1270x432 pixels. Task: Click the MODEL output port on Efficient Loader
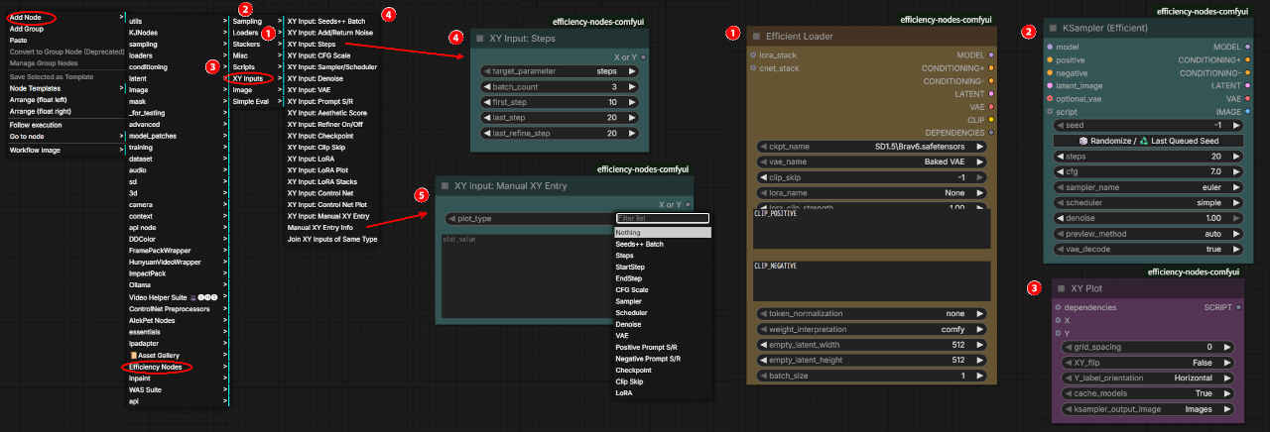(991, 55)
